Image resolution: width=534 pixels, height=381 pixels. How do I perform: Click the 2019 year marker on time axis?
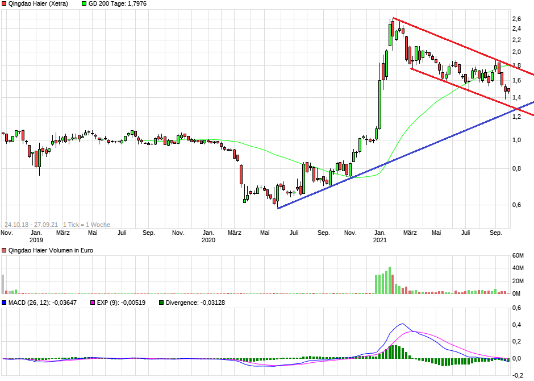(x=36, y=241)
